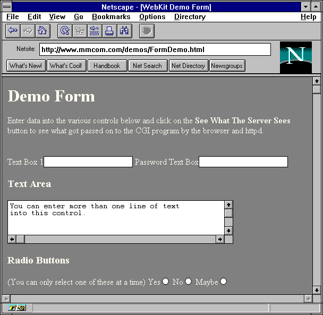Click the Load Images toolbar icon
This screenshot has height=315, width=323.
(80, 31)
